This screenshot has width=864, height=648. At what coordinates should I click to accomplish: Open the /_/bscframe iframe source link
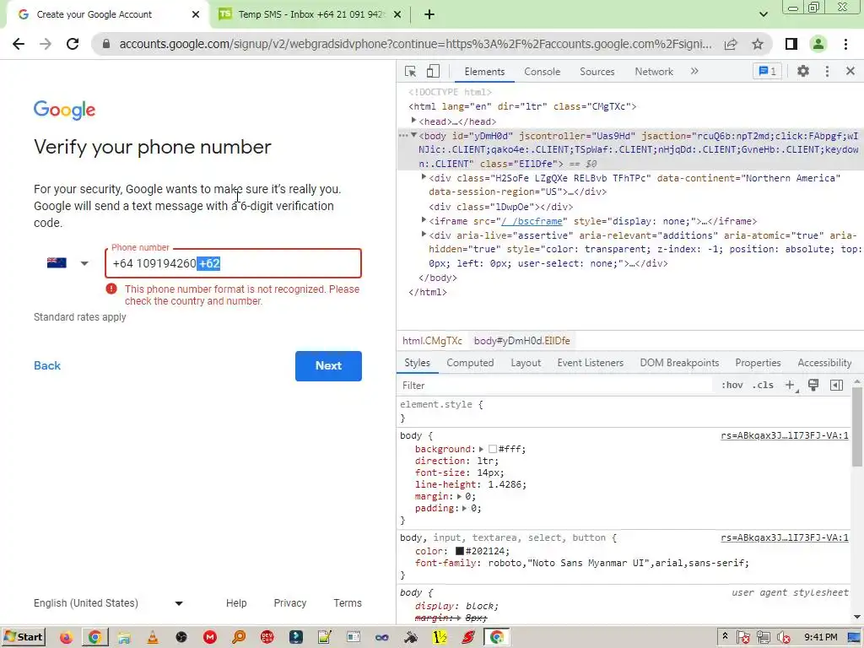[532, 221]
